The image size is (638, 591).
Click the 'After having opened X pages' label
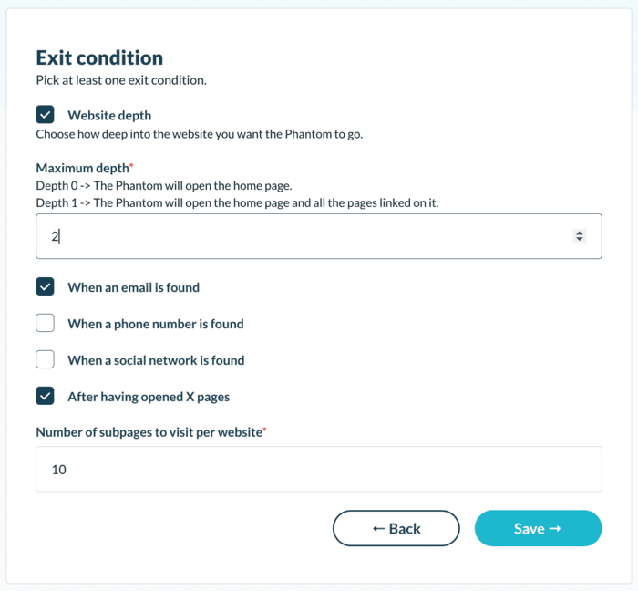[x=149, y=397]
